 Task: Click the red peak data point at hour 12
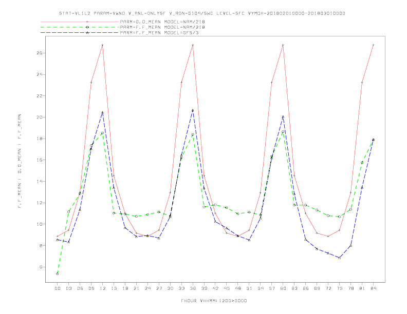[x=103, y=45]
